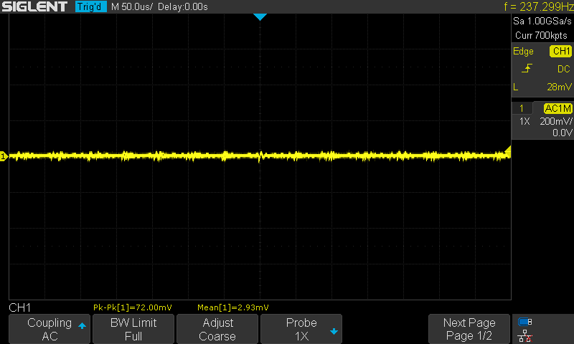
Task: Open the Coupling AC selector
Action: [x=50, y=329]
